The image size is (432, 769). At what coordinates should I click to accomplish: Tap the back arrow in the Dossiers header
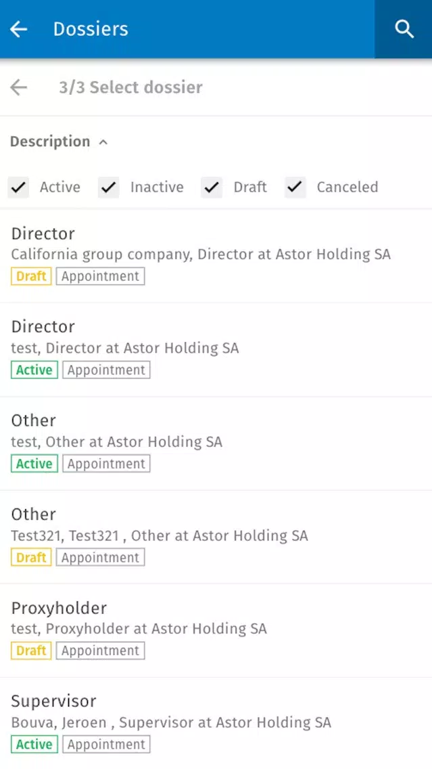[x=19, y=29]
